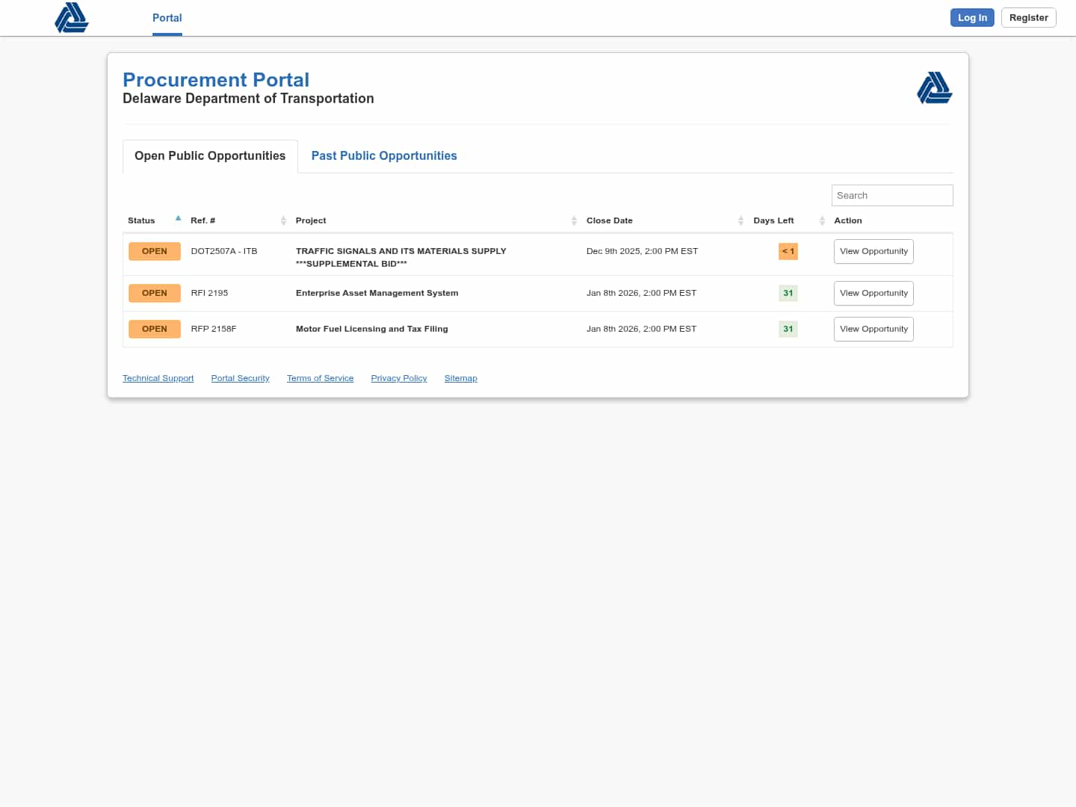The width and height of the screenshot is (1076, 807).
Task: Open the Privacy Policy link
Action: point(399,379)
